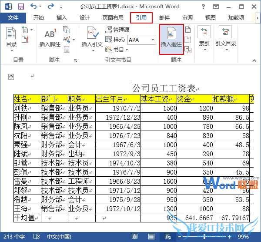Click Insert Endnote icon

[x=67, y=30]
